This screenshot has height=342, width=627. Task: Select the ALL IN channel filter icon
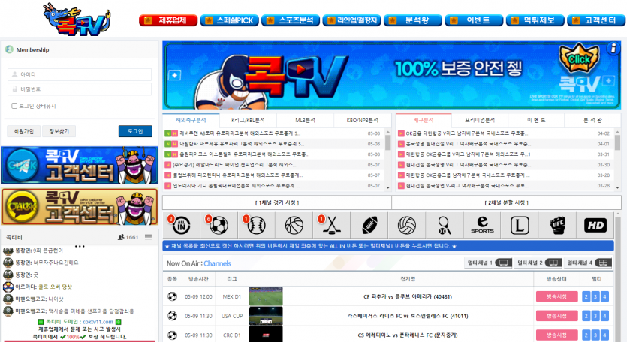click(181, 224)
